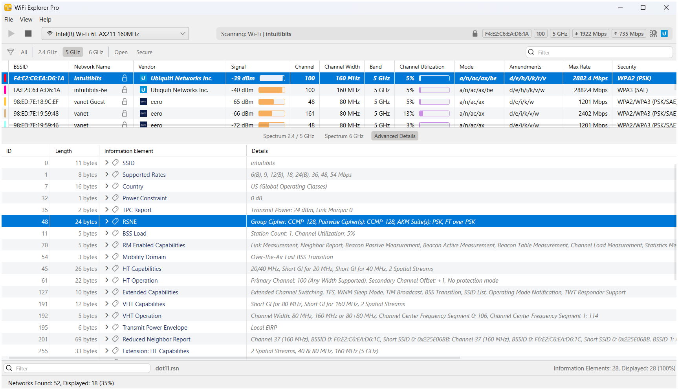Toggle the 2.4 GHz band filter

(48, 52)
